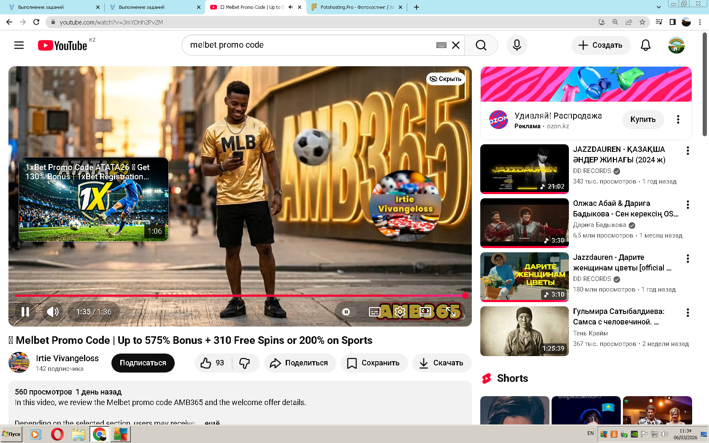Switch input language EN indicator
The image size is (709, 443).
tap(590, 433)
